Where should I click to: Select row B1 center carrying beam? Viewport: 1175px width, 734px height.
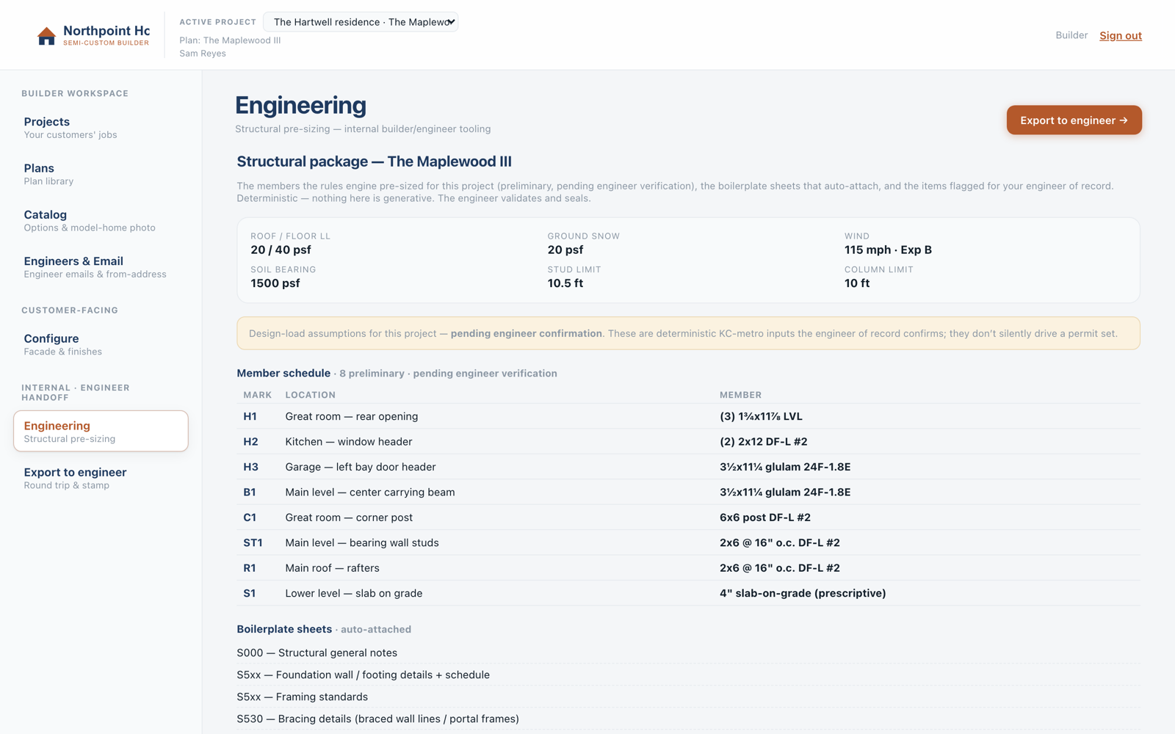688,493
